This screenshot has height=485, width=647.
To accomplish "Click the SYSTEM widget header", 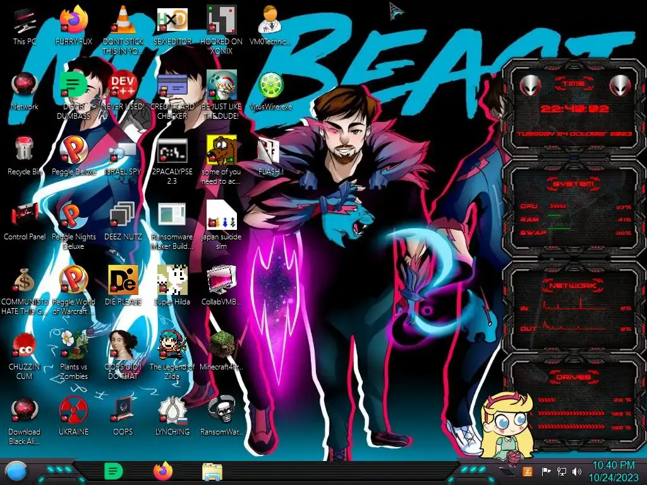I will pyautogui.click(x=574, y=184).
